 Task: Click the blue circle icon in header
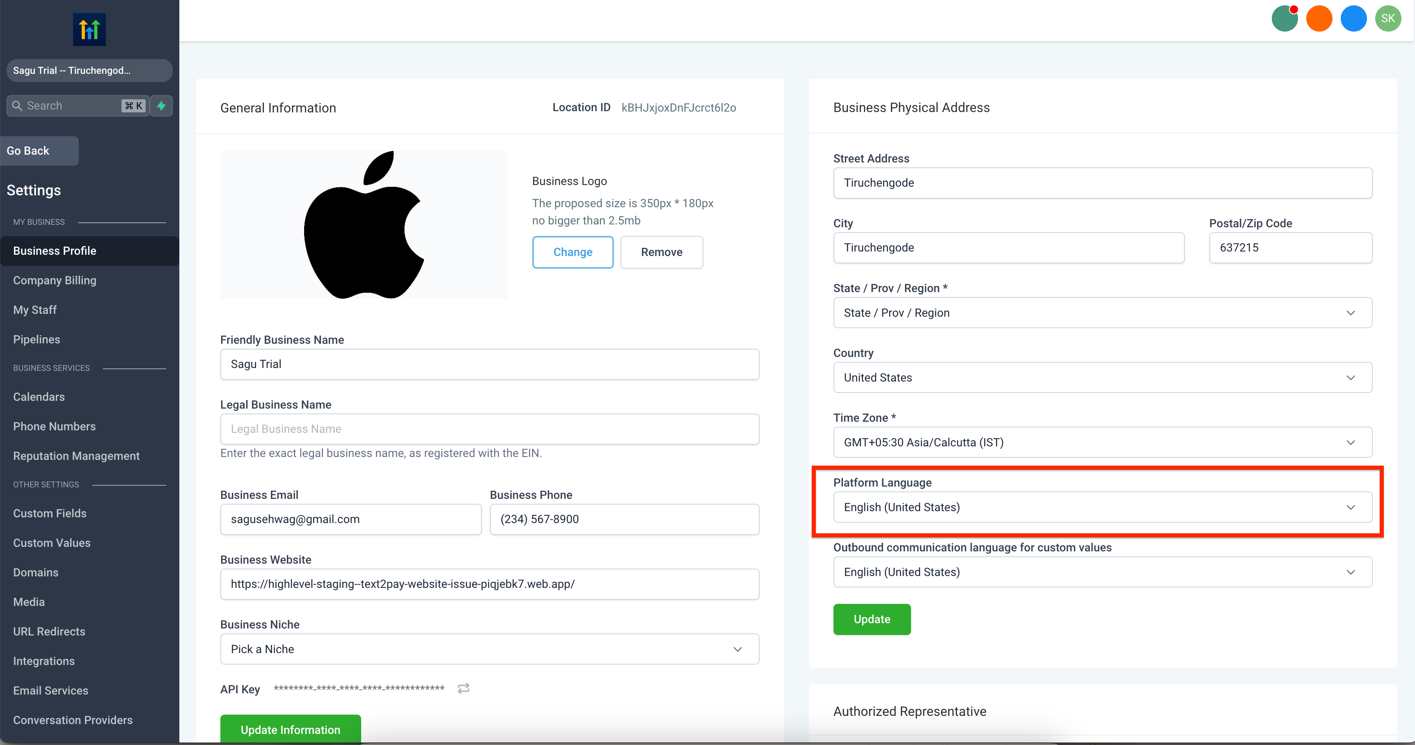[x=1353, y=19]
